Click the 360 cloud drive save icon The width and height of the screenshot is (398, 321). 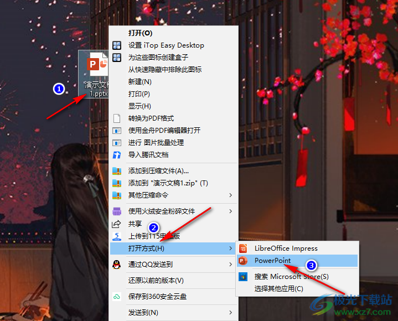117,297
